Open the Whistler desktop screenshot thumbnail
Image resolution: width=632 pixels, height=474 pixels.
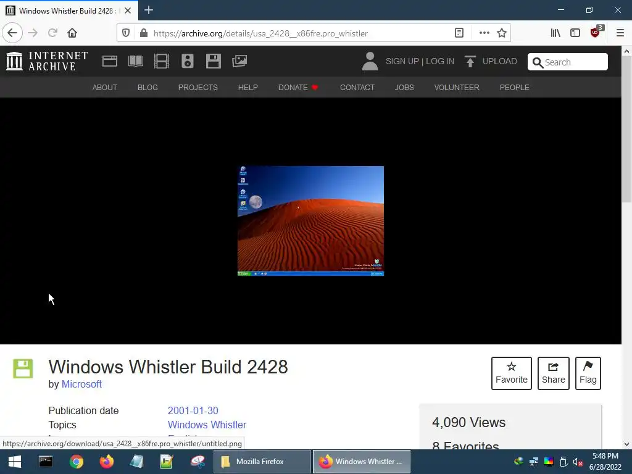tap(310, 221)
